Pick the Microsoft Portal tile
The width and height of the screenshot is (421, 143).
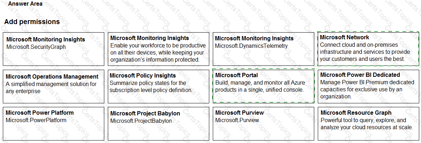pos(263,86)
